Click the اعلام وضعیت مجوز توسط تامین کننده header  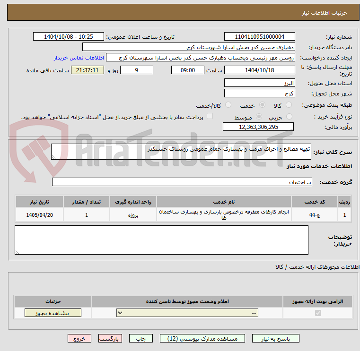[187, 301]
